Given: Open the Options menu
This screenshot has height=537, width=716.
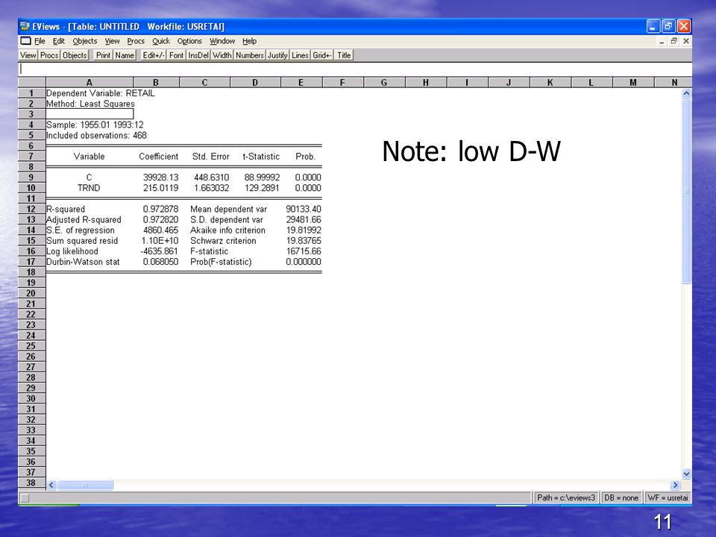Looking at the screenshot, I should pos(189,41).
